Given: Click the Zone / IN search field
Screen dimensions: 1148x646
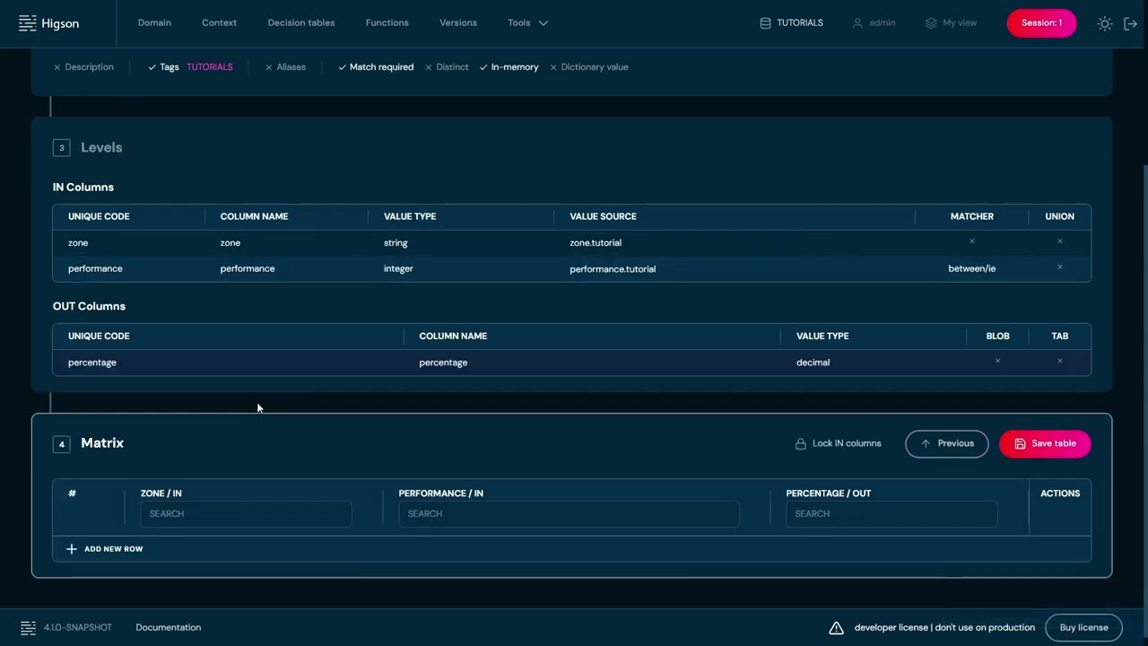Looking at the screenshot, I should pyautogui.click(x=246, y=514).
